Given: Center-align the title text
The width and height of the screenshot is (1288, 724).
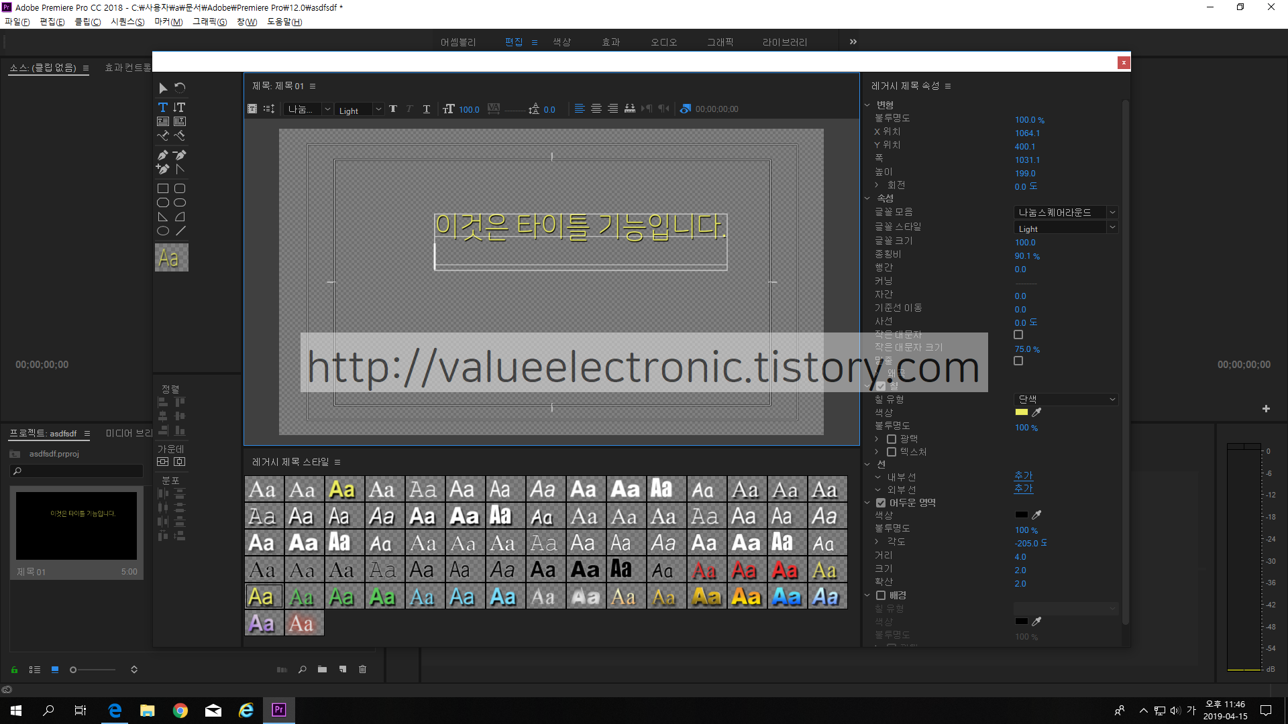Looking at the screenshot, I should click(x=596, y=109).
